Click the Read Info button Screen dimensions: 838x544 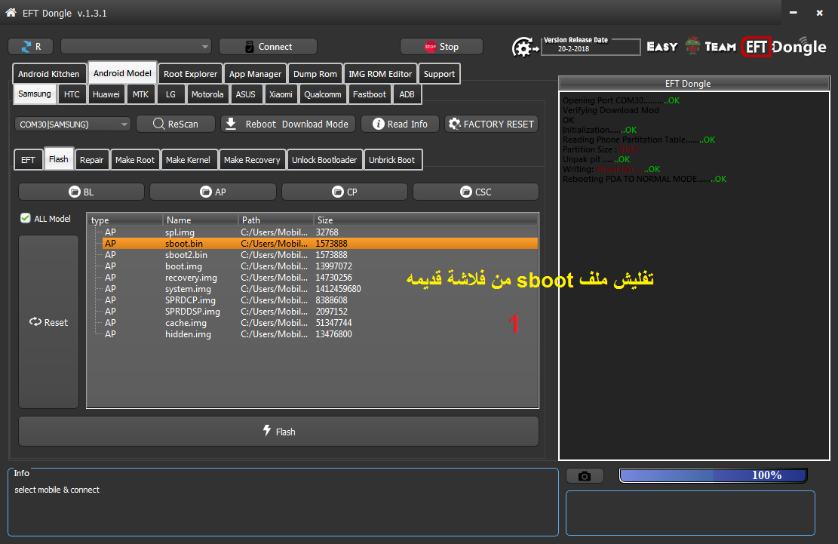point(400,124)
